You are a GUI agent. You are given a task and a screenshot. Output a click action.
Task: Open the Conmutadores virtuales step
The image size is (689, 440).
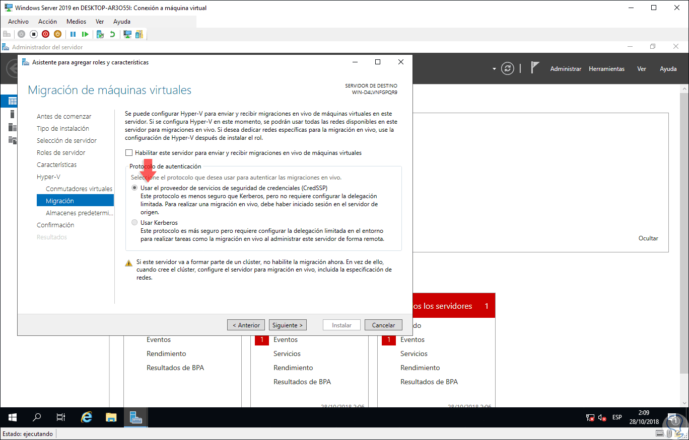click(x=79, y=189)
